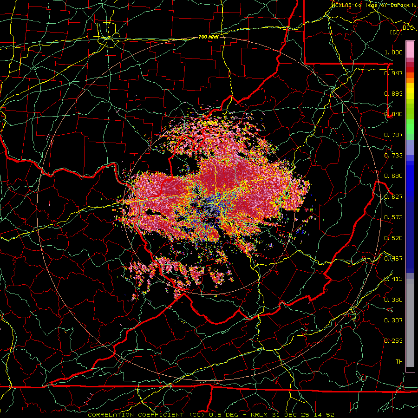Select the 0.253 scale value

[x=393, y=341]
